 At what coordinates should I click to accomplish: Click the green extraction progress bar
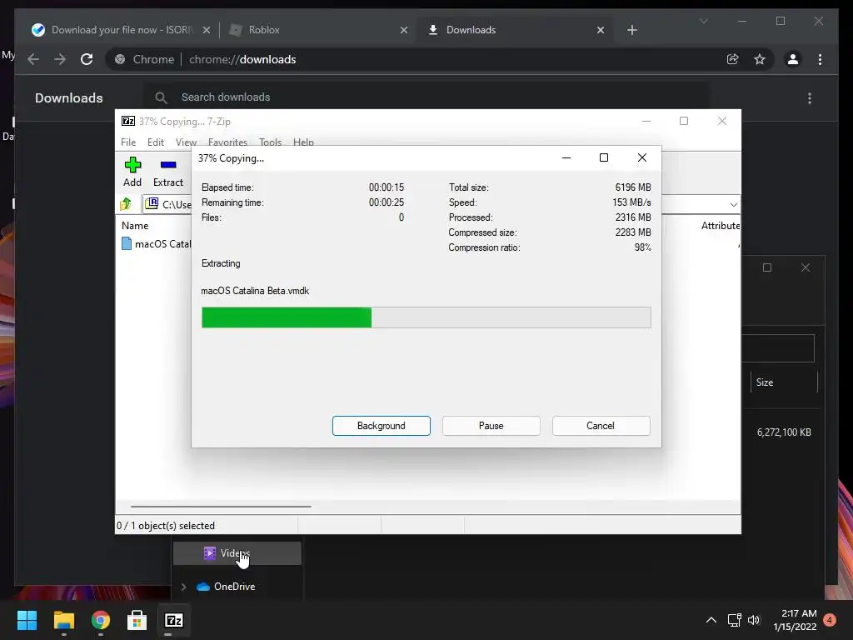426,317
